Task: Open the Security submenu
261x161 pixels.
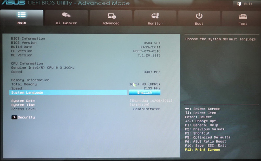Action: click(x=26, y=117)
